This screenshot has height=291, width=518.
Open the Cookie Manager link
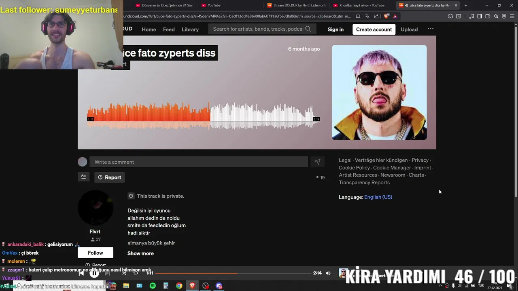pyautogui.click(x=392, y=168)
